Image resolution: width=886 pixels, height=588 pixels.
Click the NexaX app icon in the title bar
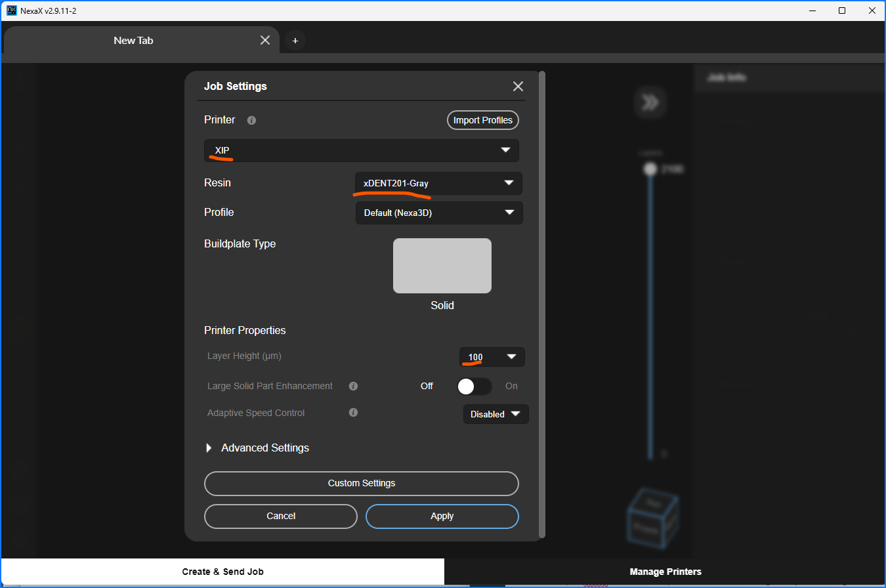coord(11,10)
